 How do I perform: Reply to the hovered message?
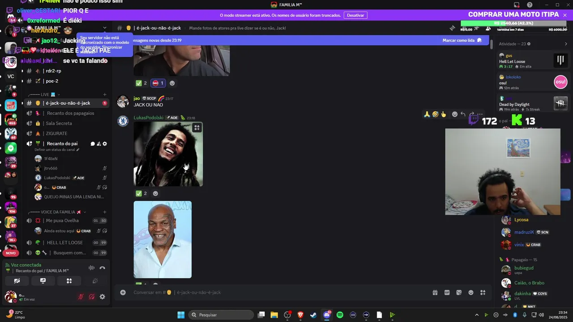click(x=463, y=114)
